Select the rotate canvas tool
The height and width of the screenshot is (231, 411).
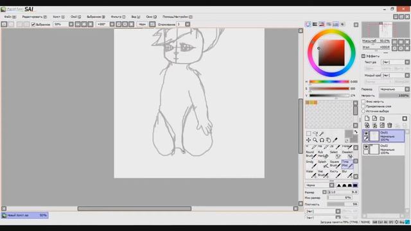point(322,140)
